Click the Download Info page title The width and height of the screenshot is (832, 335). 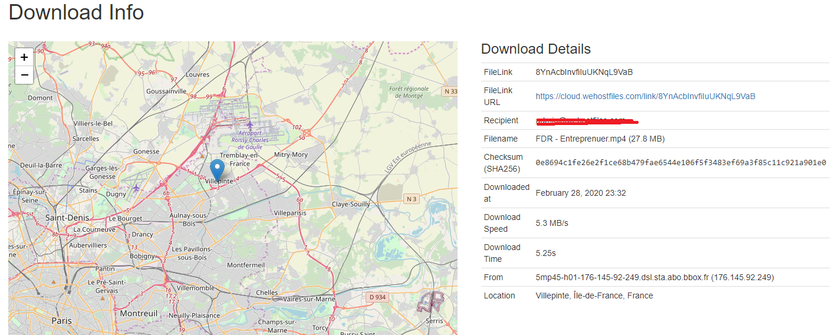(76, 12)
